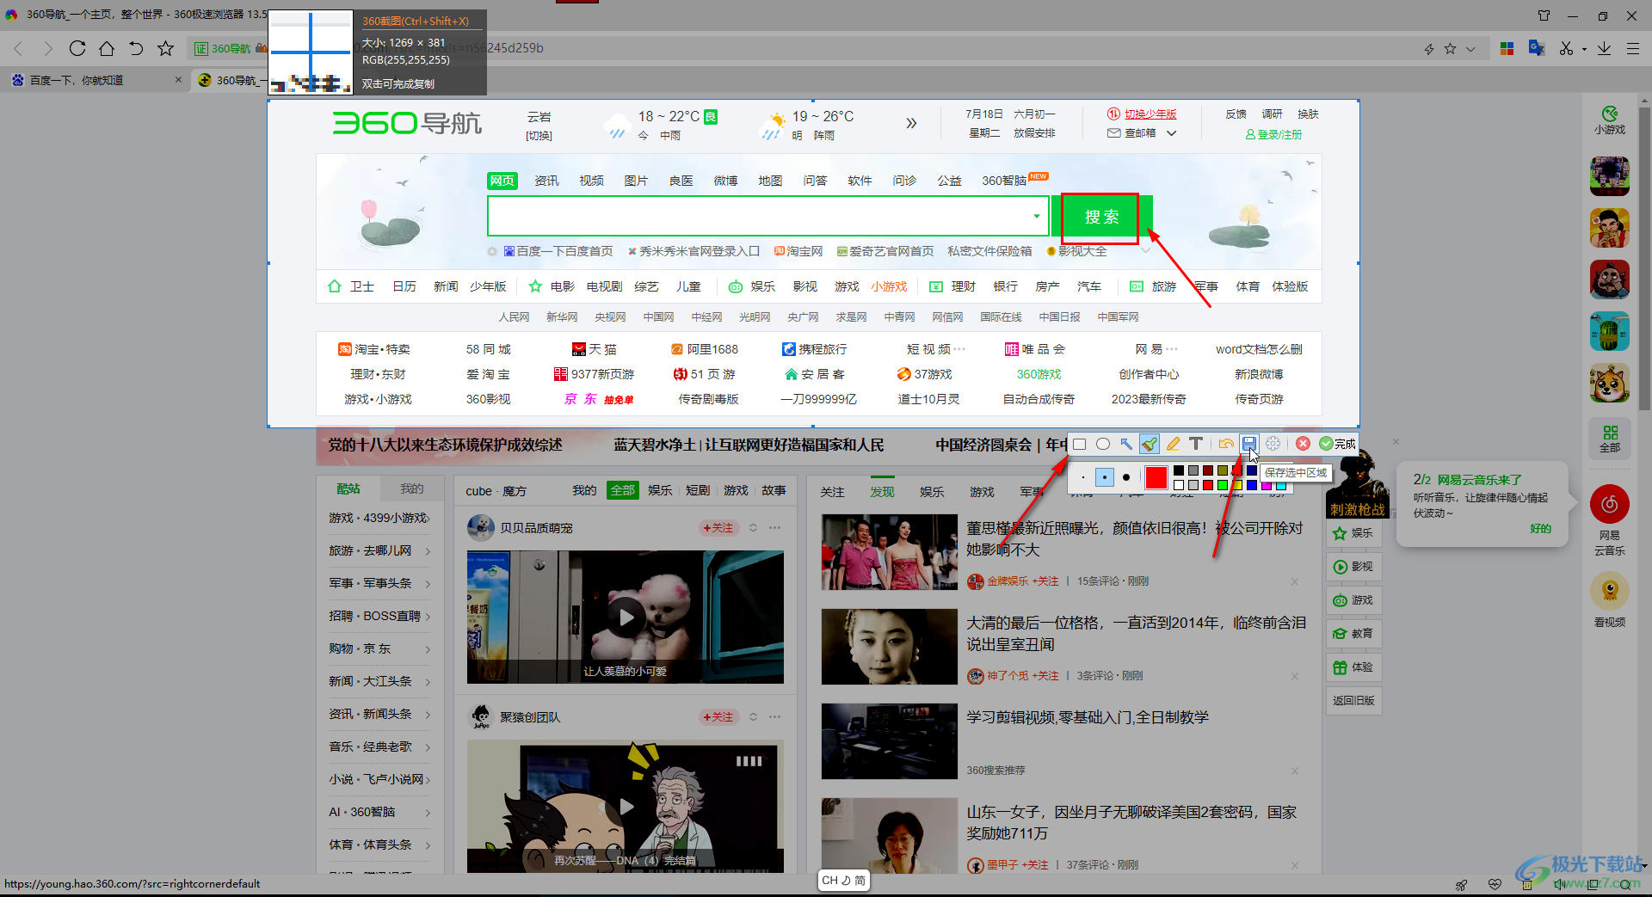The image size is (1652, 897).
Task: Click the 返回旧版 button
Action: click(1353, 700)
